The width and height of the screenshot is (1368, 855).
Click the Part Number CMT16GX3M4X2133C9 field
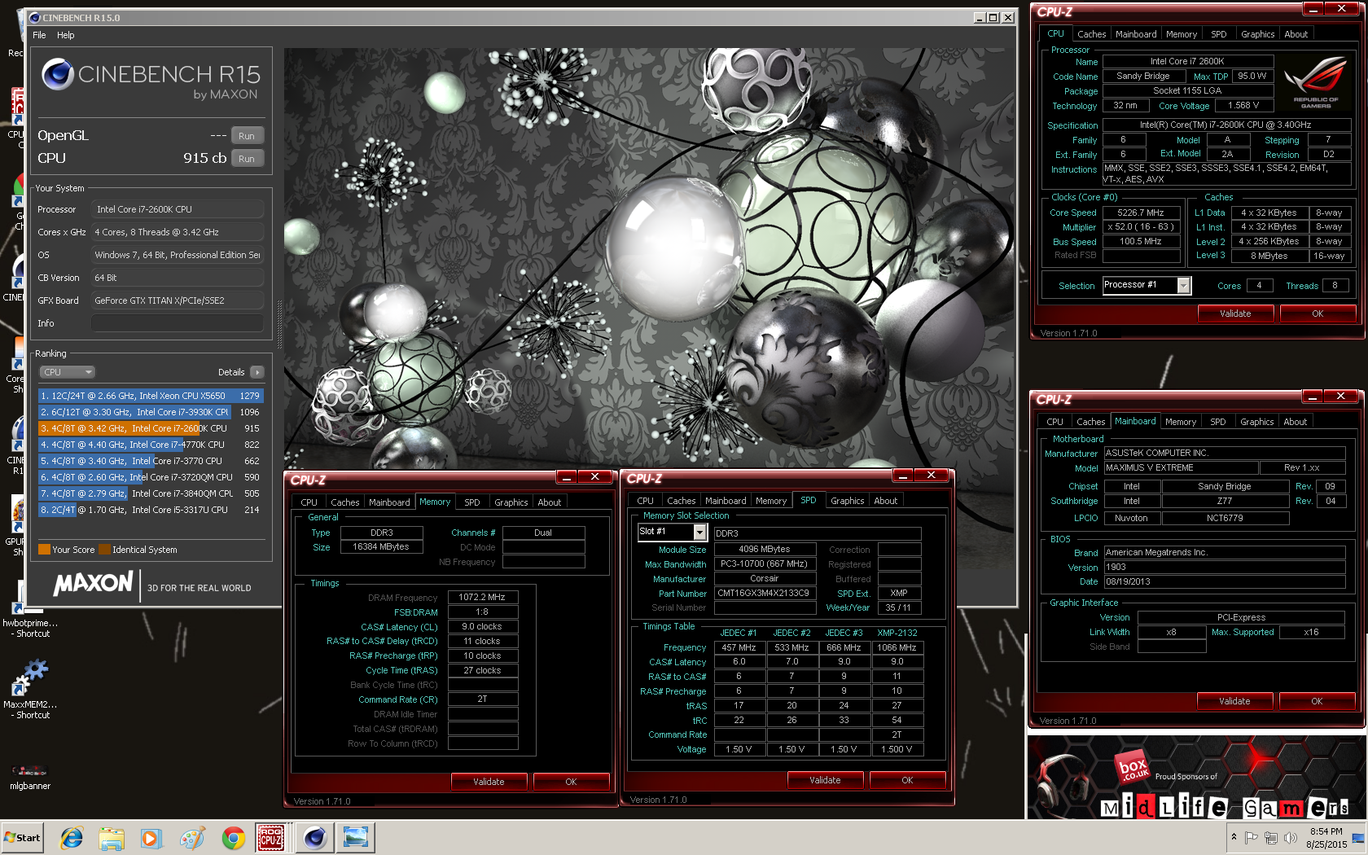(765, 593)
